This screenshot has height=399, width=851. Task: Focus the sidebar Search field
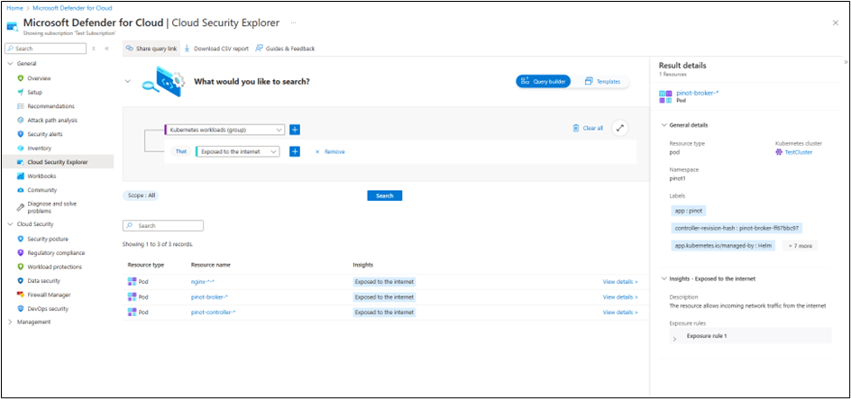(x=46, y=49)
